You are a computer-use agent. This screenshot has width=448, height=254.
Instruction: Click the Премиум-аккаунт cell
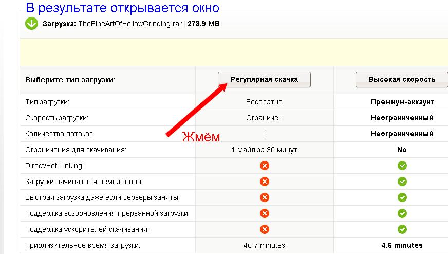[402, 102]
